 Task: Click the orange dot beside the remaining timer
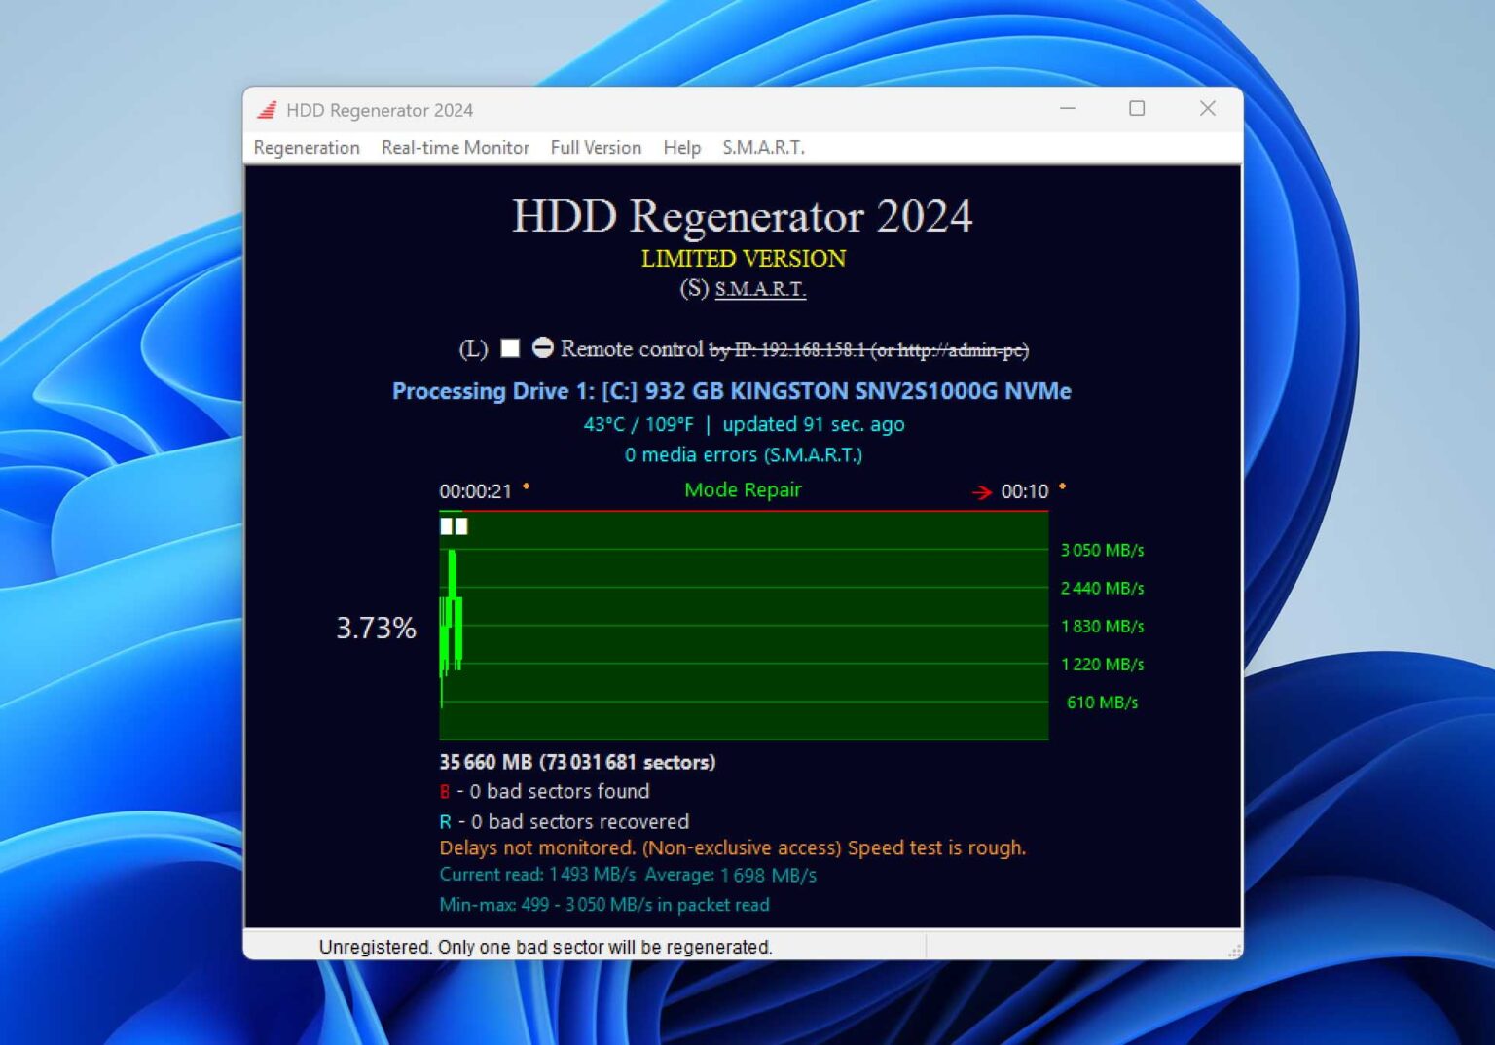[1061, 486]
